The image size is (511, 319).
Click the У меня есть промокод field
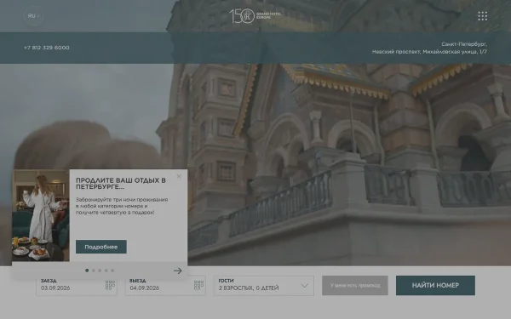(355, 286)
